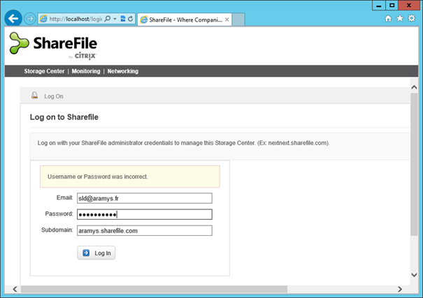423x298 pixels.
Task: Close the Internet Explorer window
Action: pos(409,6)
